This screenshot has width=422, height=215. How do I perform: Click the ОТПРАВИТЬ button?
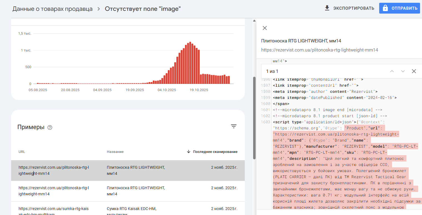pyautogui.click(x=399, y=8)
